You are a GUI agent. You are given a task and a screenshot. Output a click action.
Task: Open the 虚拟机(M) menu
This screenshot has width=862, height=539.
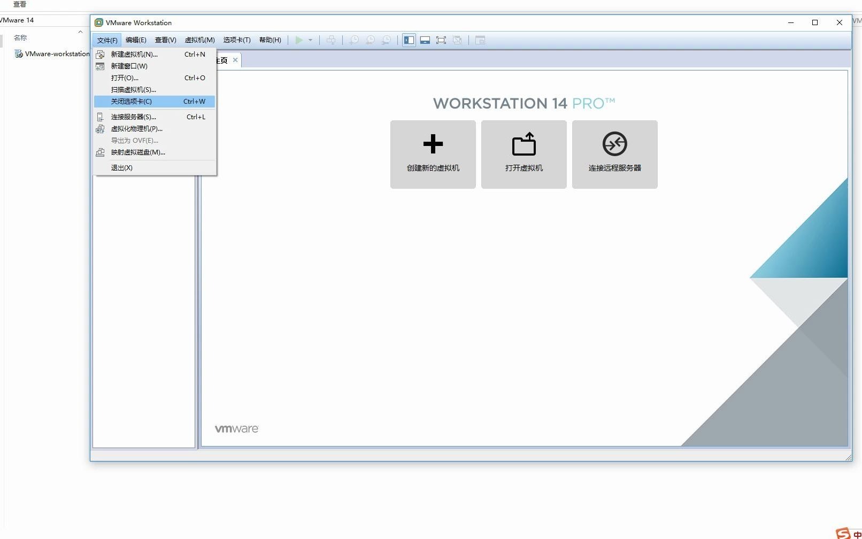click(199, 40)
